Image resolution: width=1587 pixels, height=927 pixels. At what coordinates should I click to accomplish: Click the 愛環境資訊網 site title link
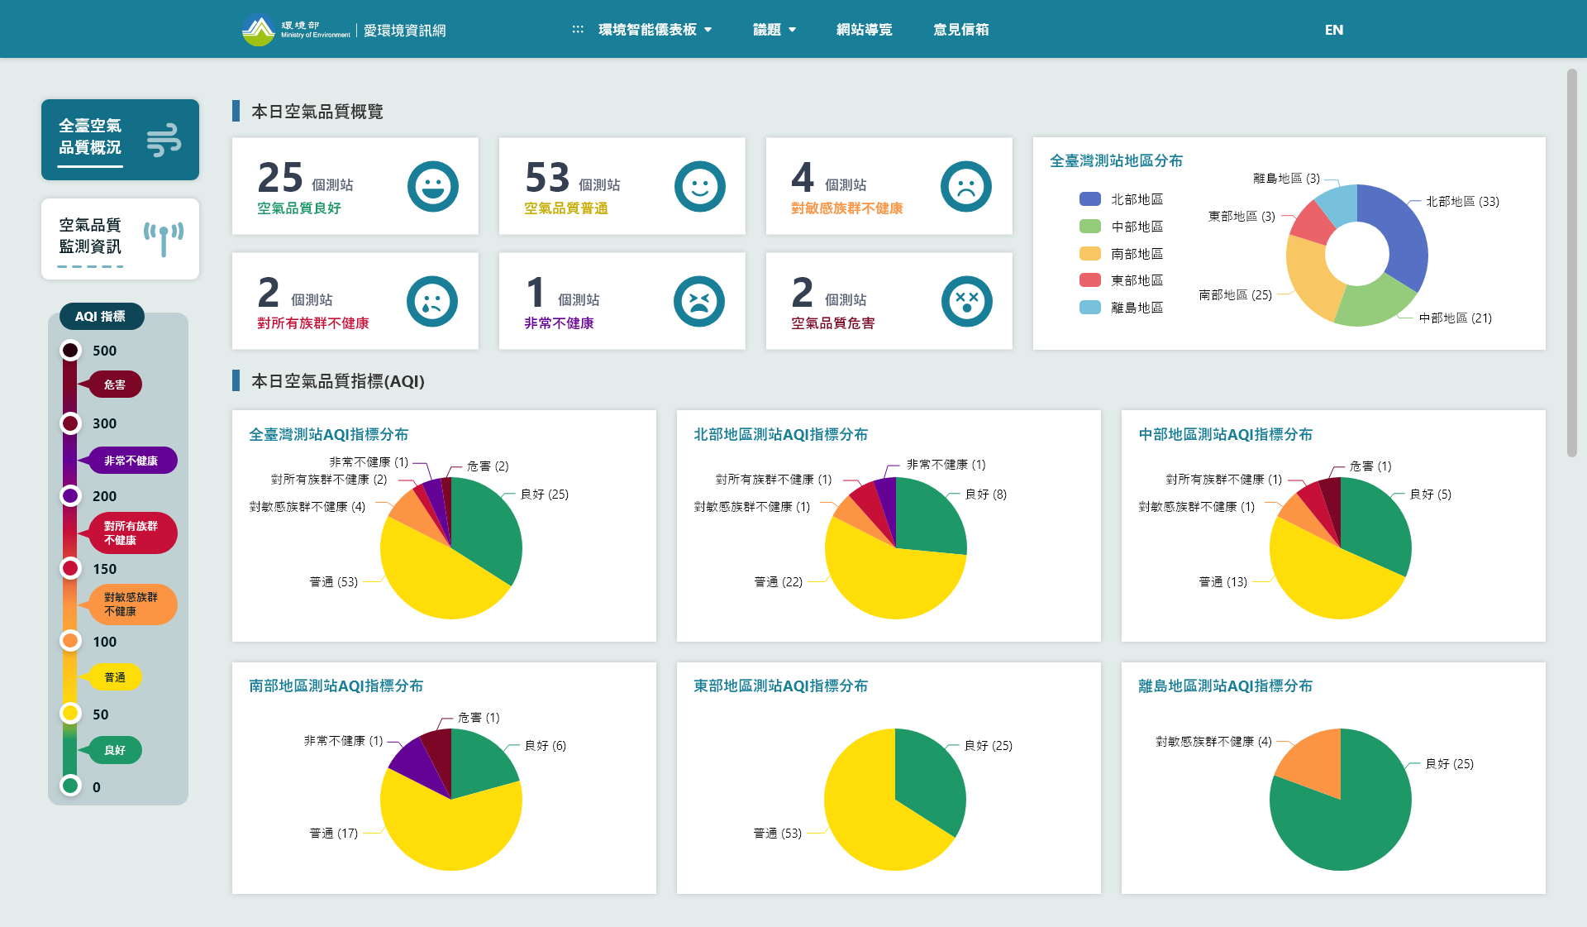tap(404, 31)
